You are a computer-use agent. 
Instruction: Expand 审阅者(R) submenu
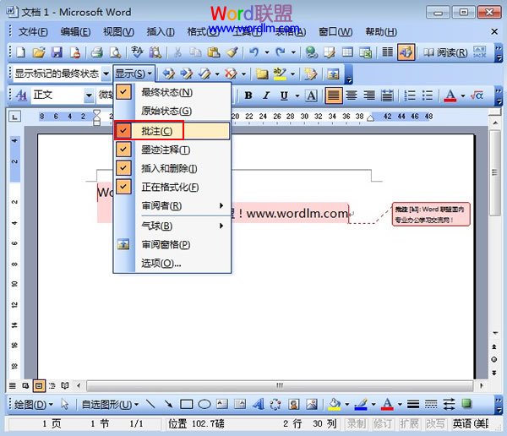coord(172,205)
